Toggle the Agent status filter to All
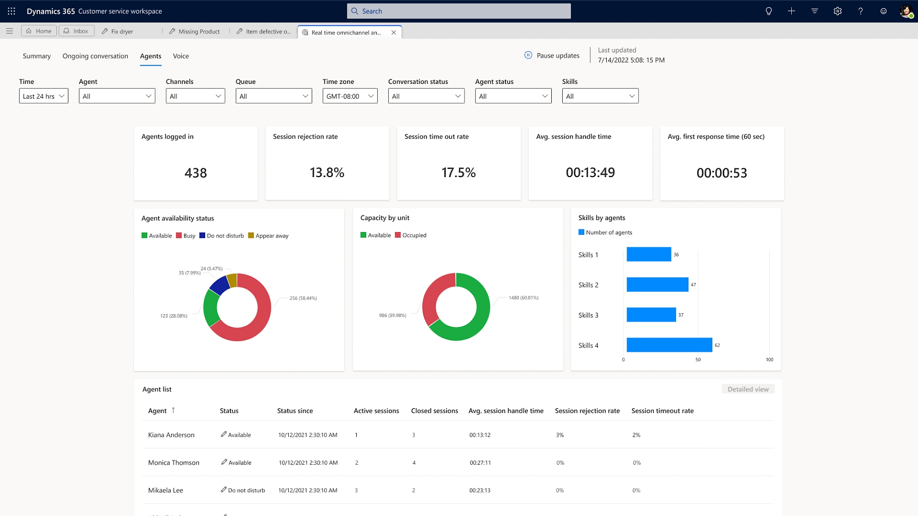This screenshot has width=918, height=516. click(512, 96)
